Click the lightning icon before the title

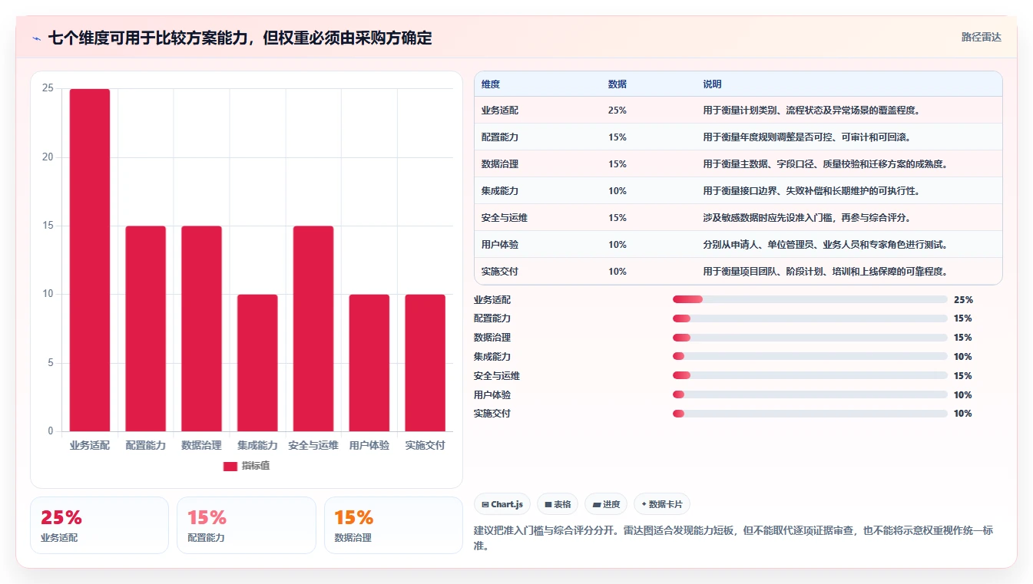(36, 38)
